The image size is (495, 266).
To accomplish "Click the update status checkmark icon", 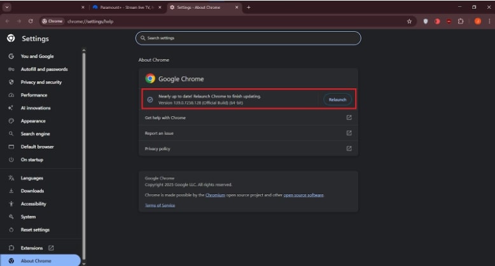I will [x=150, y=100].
